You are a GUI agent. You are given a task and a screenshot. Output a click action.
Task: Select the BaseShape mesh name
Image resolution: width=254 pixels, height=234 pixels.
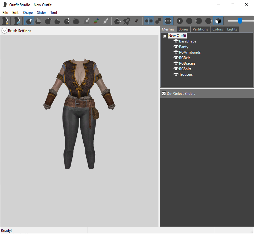tap(188, 41)
